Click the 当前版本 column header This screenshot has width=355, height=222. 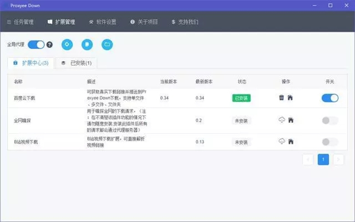(169, 82)
